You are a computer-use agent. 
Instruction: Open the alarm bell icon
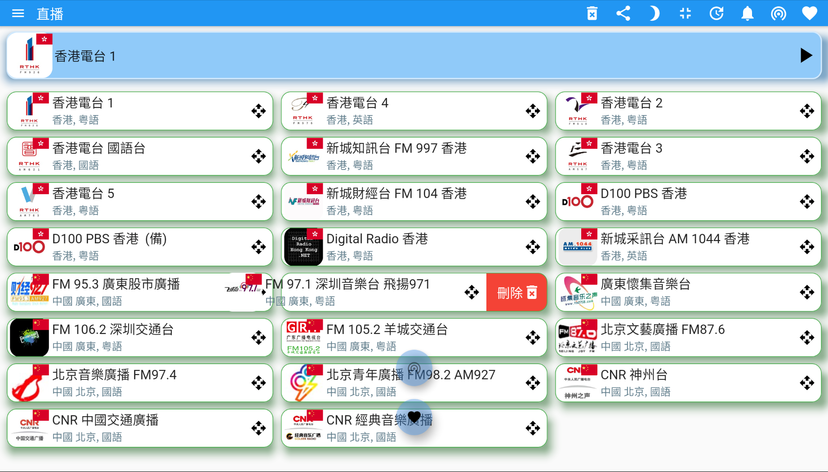747,13
